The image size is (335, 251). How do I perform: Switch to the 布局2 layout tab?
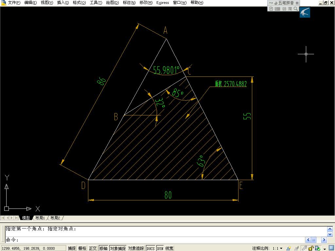pyautogui.click(x=55, y=218)
